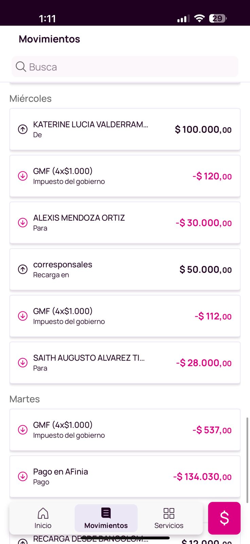Tap the Inicio home icon
The image size is (250, 544).
(43, 513)
